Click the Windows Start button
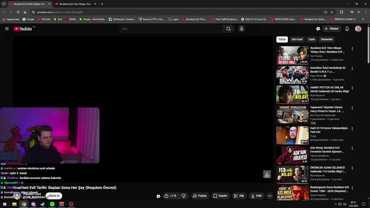370x208 pixels. [5, 204]
